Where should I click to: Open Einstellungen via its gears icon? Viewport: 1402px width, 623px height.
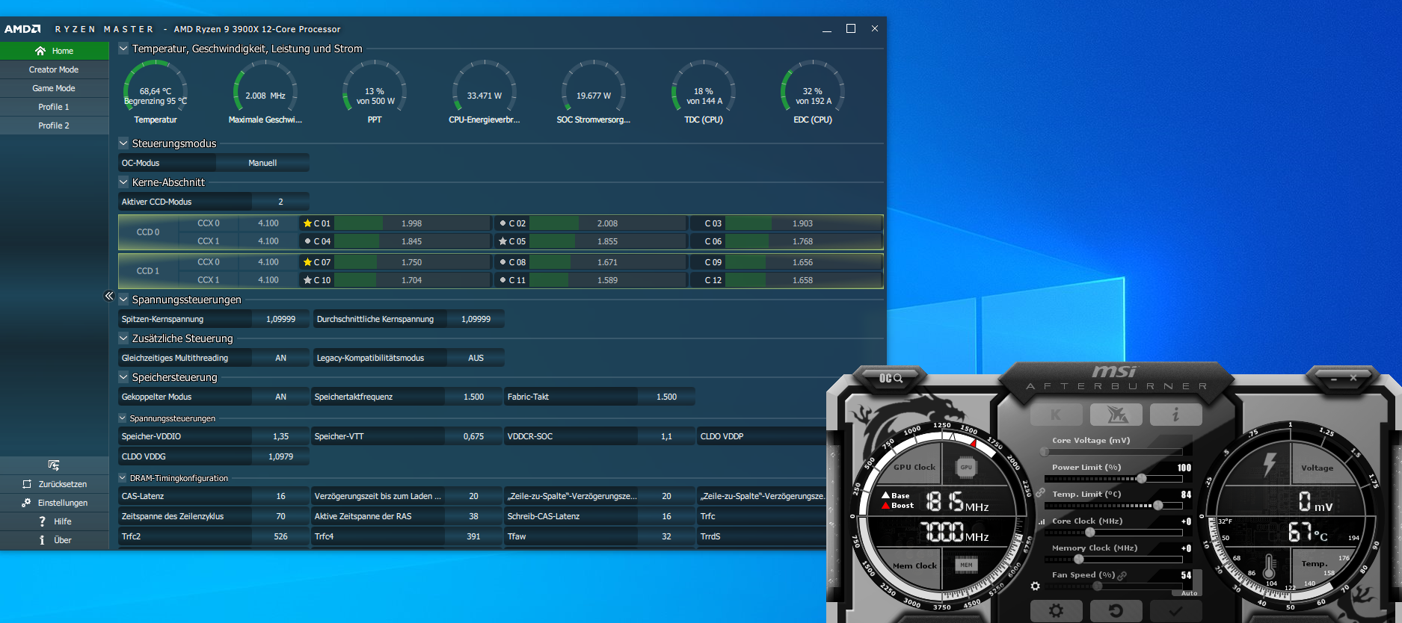coord(26,503)
